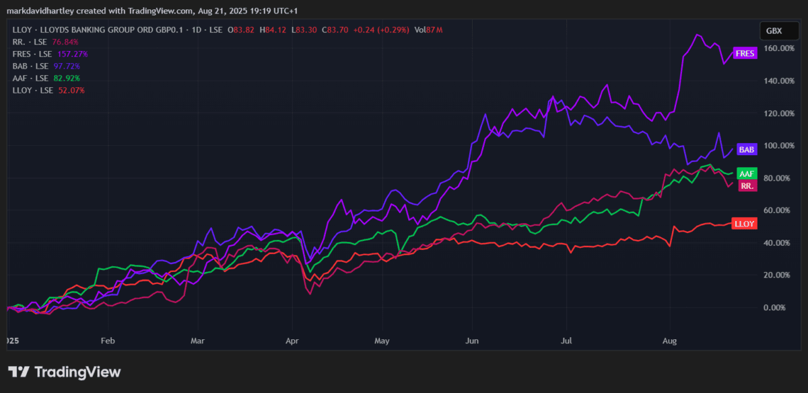Select the FRES · LSE legend entry
Viewport: 808px width, 393px height.
[x=33, y=54]
